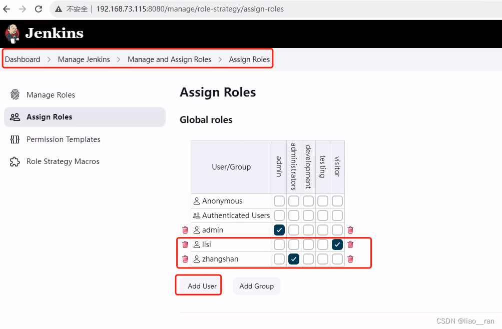Check administrators role for admin user
This screenshot has width=502, height=329.
click(x=294, y=230)
